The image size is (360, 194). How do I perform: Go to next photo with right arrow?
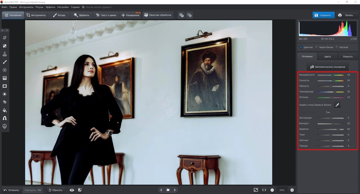(x=175, y=190)
